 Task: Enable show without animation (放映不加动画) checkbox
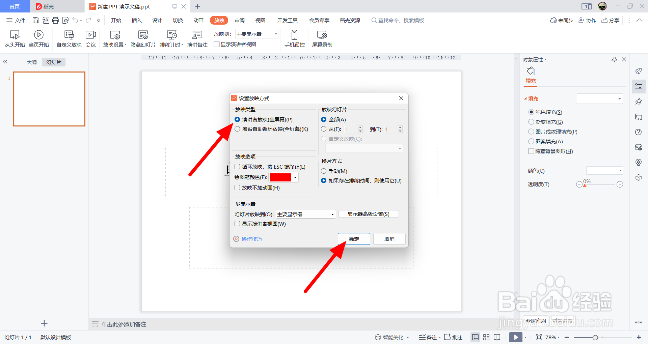237,188
